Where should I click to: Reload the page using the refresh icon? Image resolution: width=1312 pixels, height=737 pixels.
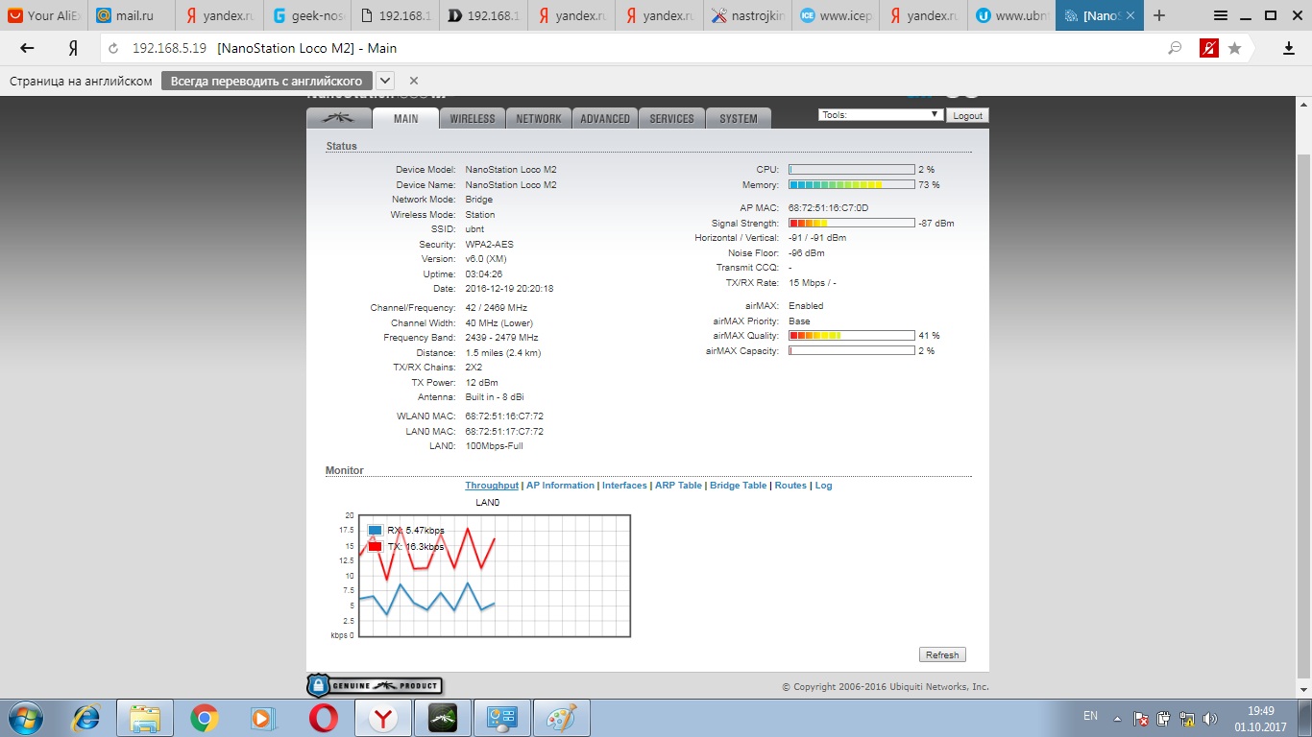[x=114, y=48]
